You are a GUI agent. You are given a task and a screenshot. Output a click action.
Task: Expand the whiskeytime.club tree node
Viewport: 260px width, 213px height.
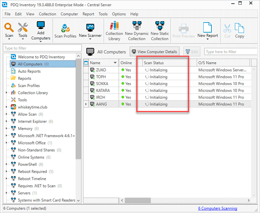tap(6, 107)
